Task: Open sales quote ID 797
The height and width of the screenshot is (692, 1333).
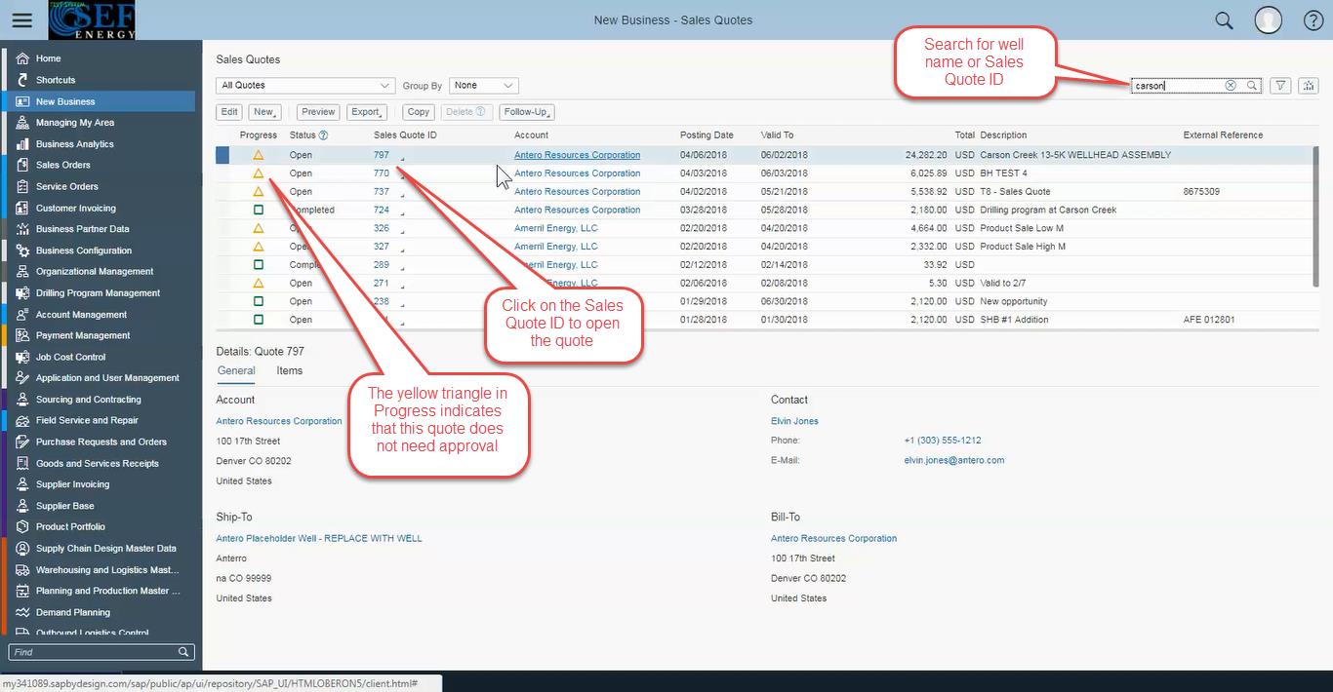Action: pyautogui.click(x=382, y=155)
